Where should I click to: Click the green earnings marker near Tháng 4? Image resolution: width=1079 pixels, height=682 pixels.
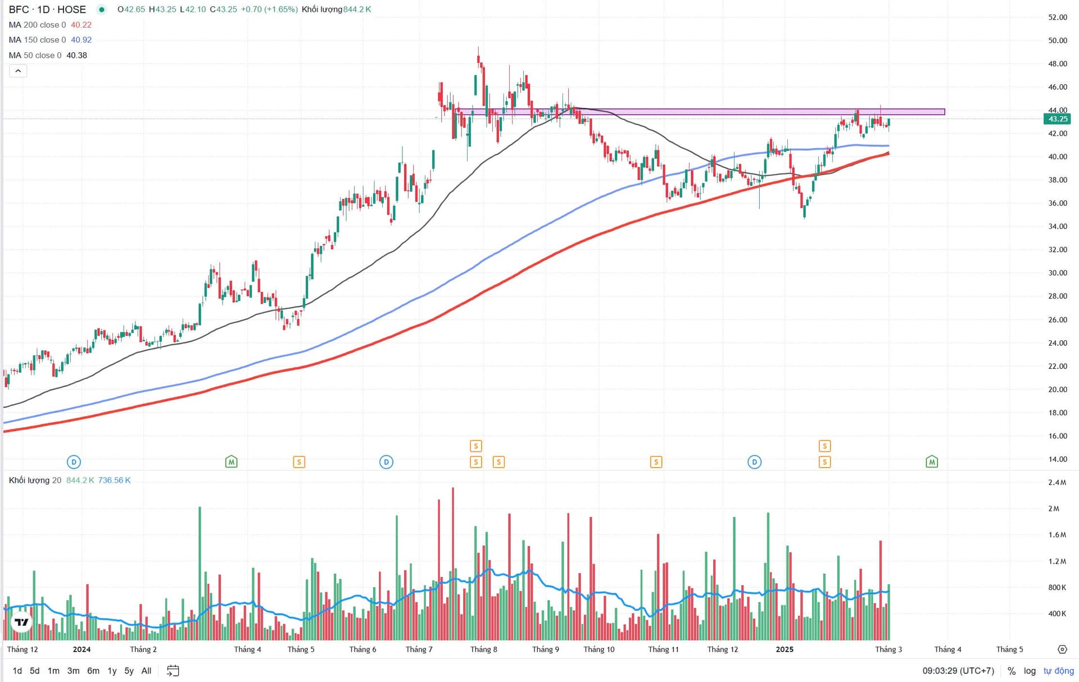point(231,462)
